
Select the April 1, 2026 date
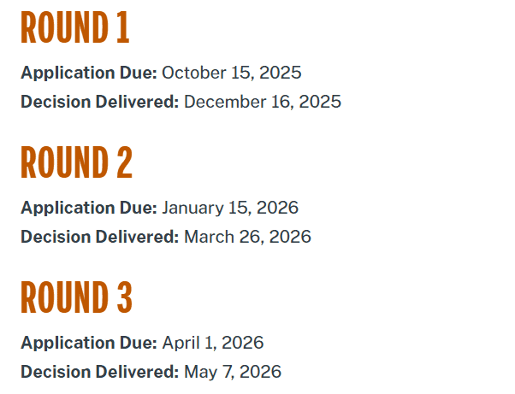tap(212, 343)
